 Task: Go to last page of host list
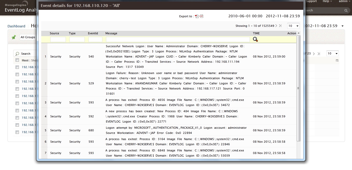tap(319, 54)
